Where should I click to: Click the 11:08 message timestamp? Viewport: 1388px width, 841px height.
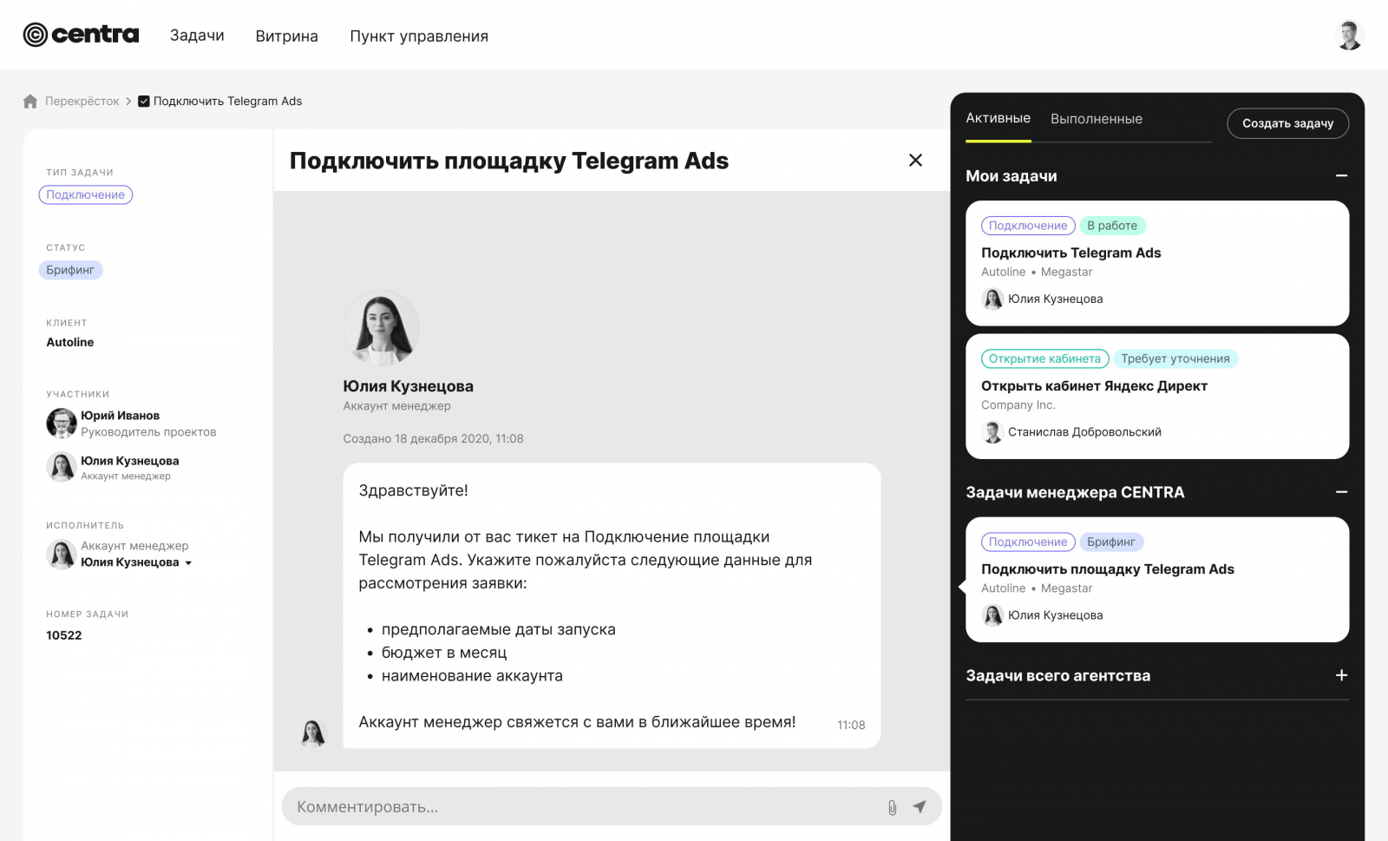[x=851, y=726]
